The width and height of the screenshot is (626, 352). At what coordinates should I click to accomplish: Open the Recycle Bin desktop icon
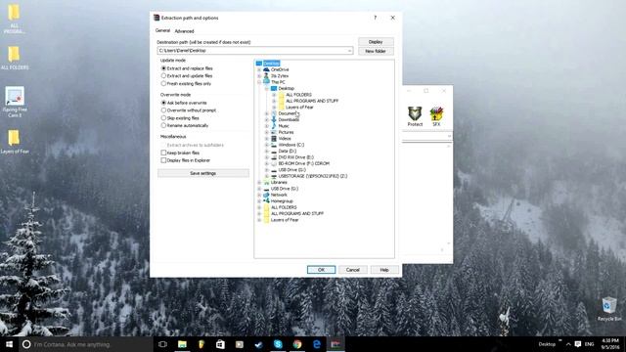point(609,309)
